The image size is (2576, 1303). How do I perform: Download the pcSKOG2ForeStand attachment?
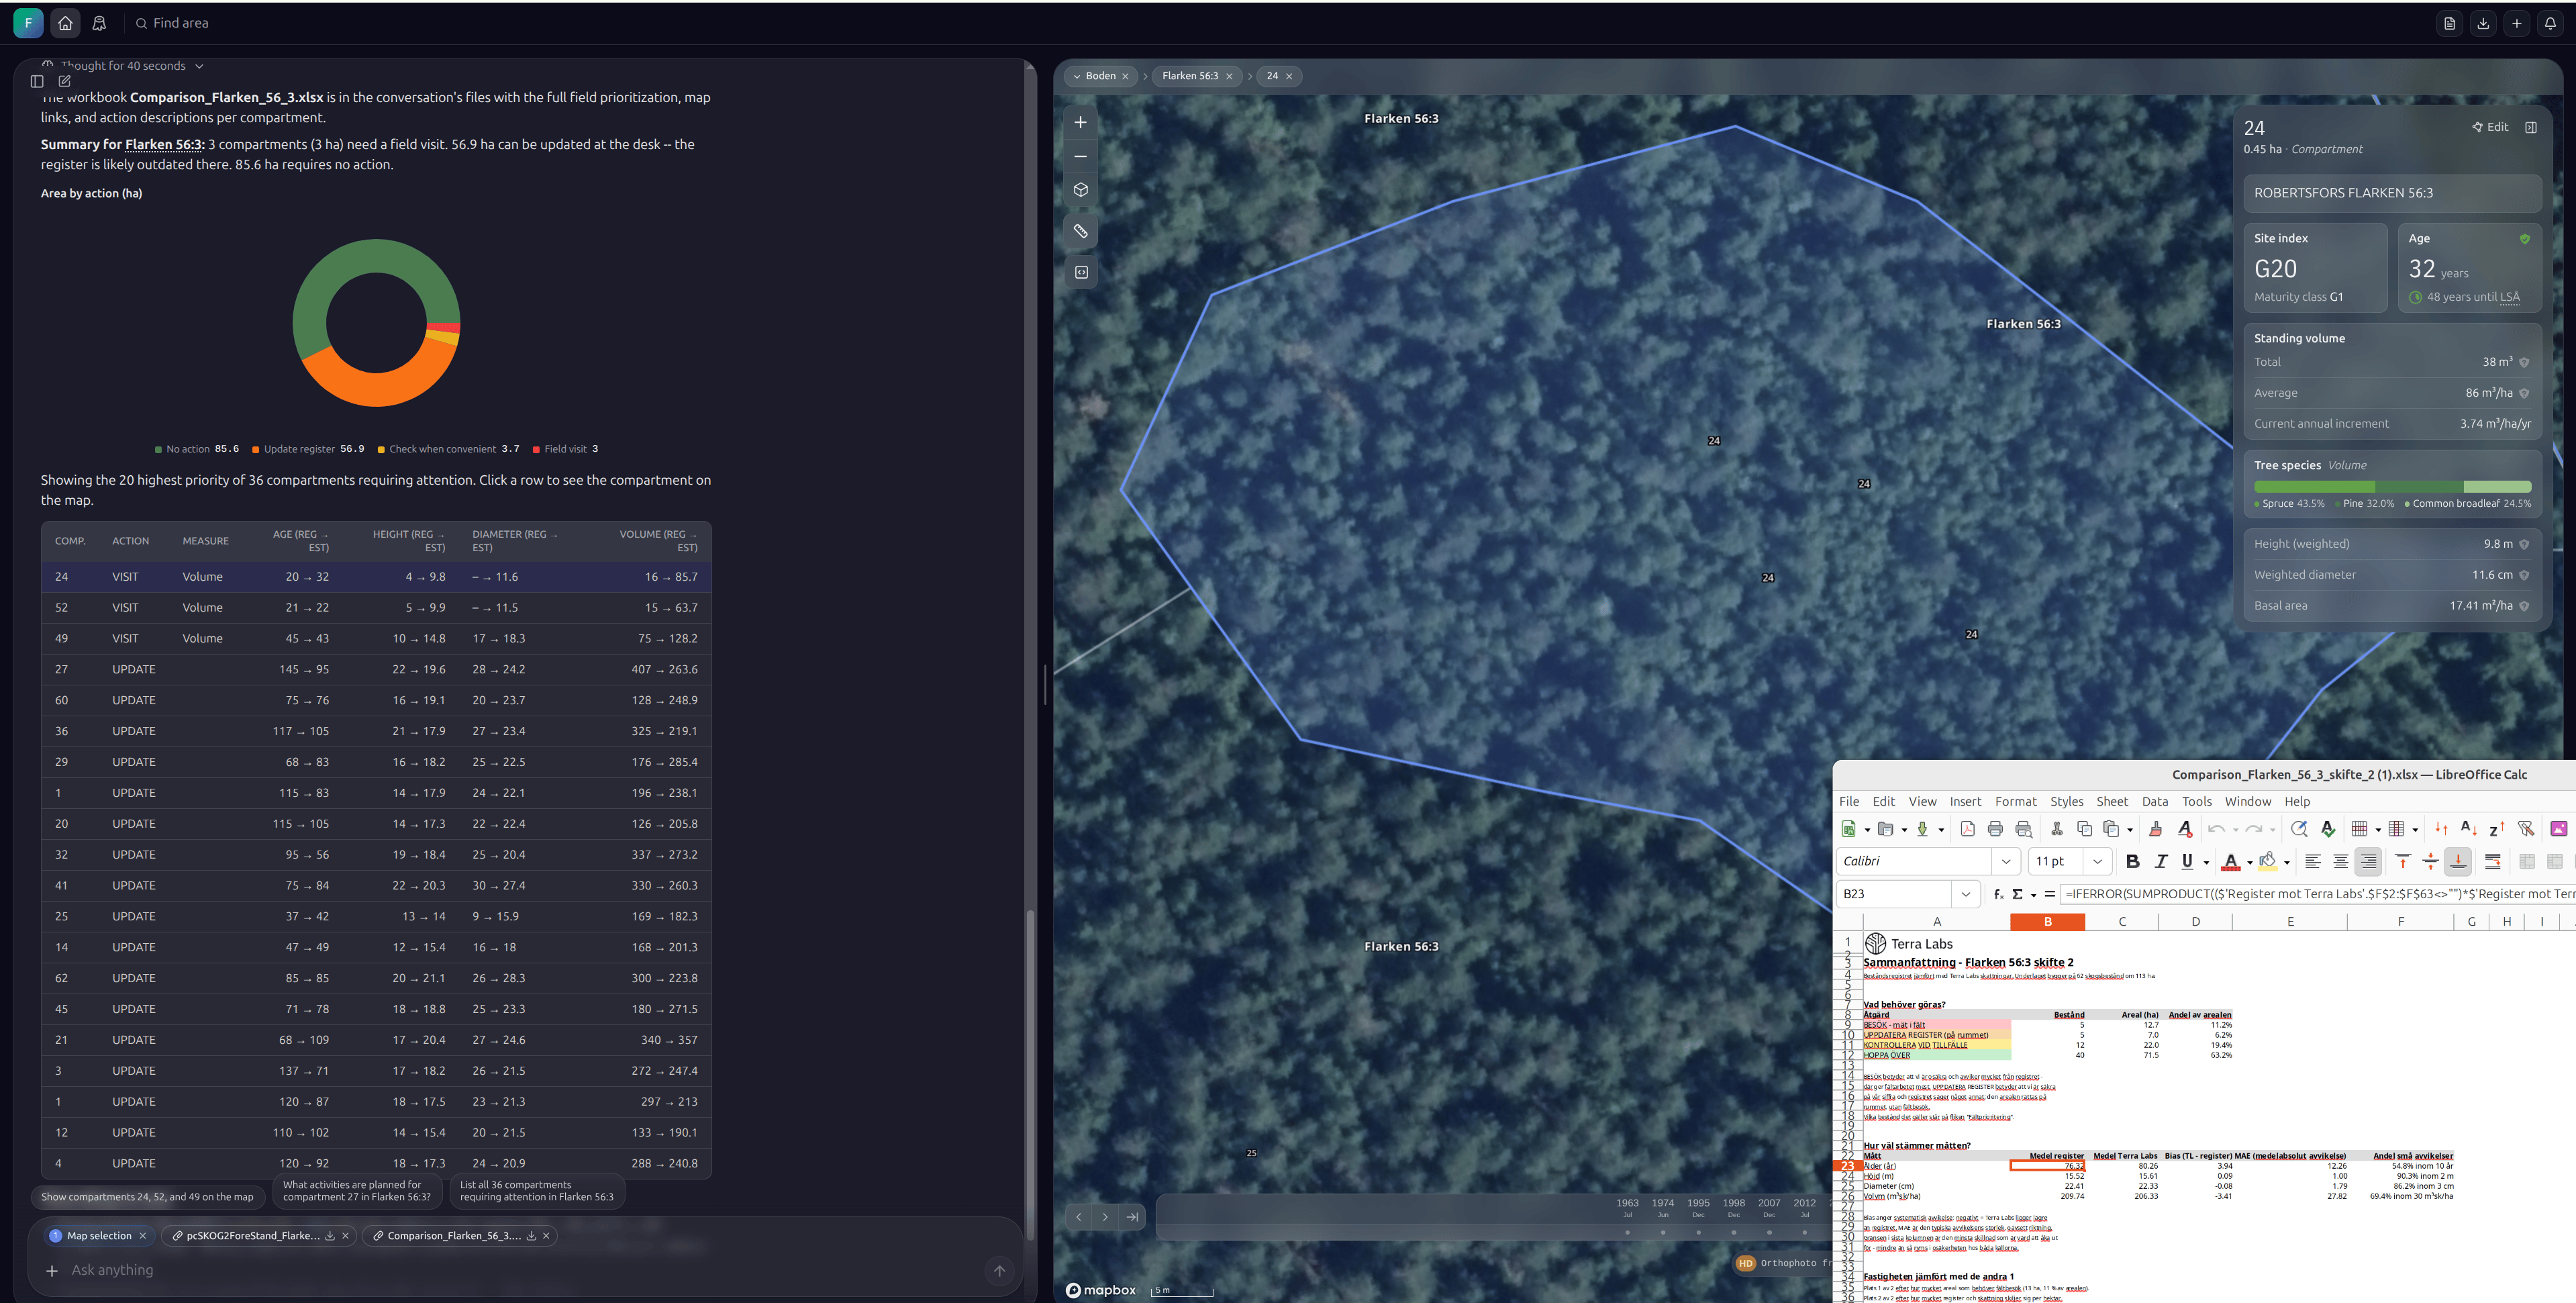point(330,1236)
